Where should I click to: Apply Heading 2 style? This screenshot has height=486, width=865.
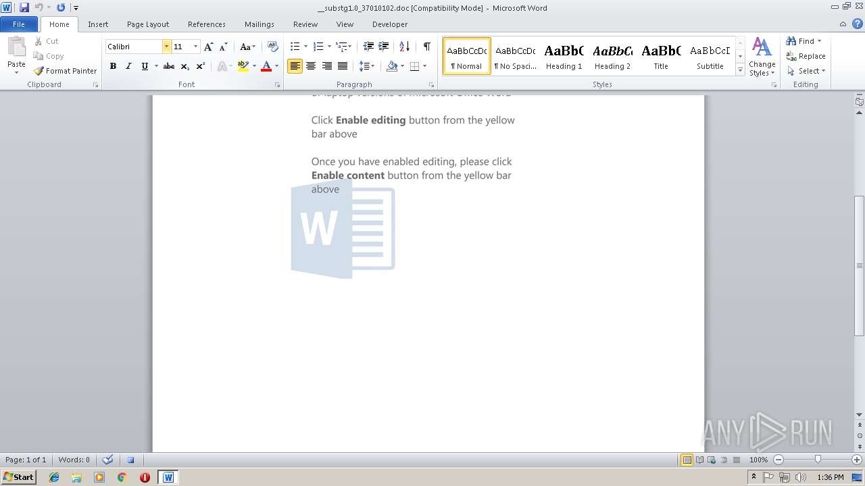pos(612,56)
